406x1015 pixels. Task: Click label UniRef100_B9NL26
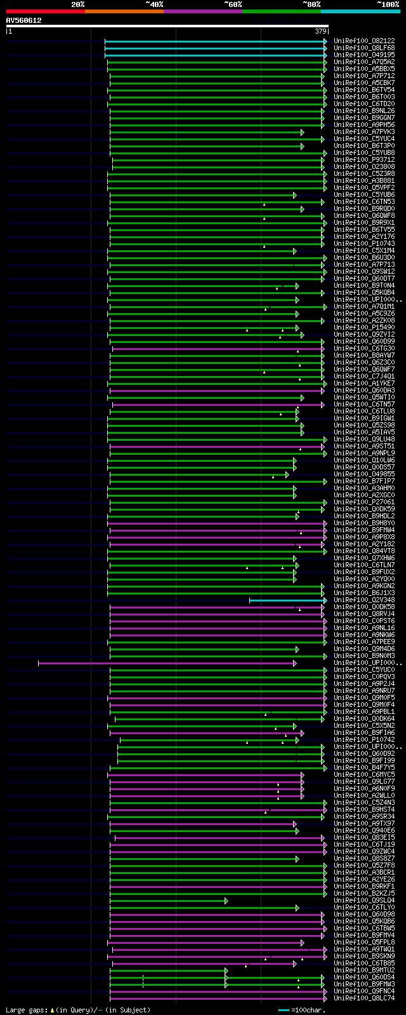pyautogui.click(x=364, y=111)
